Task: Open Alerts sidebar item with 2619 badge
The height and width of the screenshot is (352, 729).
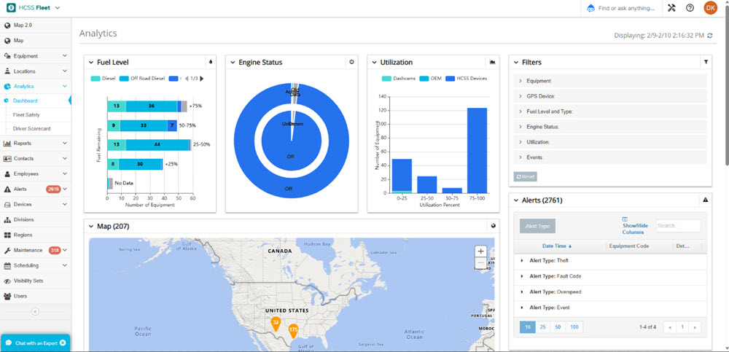Action: (x=36, y=189)
